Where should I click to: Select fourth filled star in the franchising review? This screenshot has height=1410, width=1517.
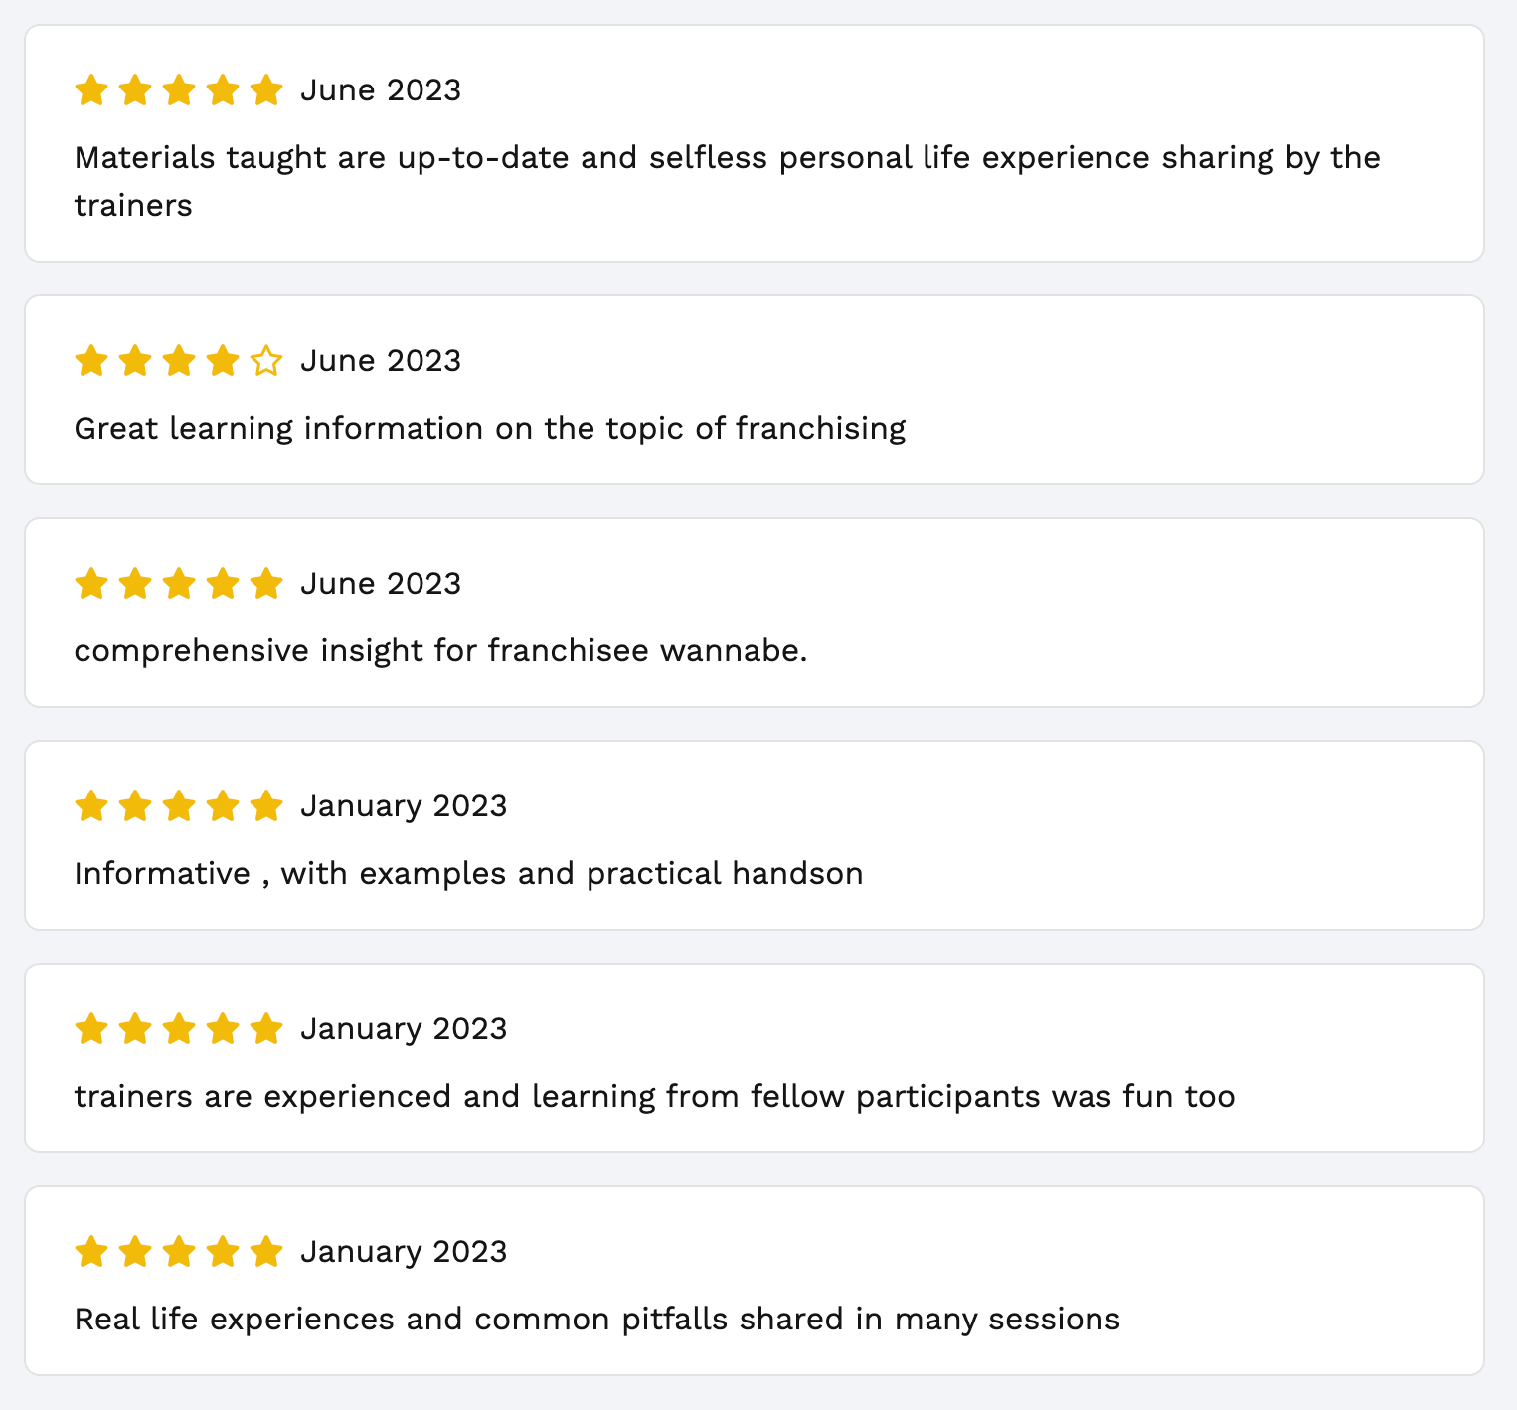[x=223, y=361]
